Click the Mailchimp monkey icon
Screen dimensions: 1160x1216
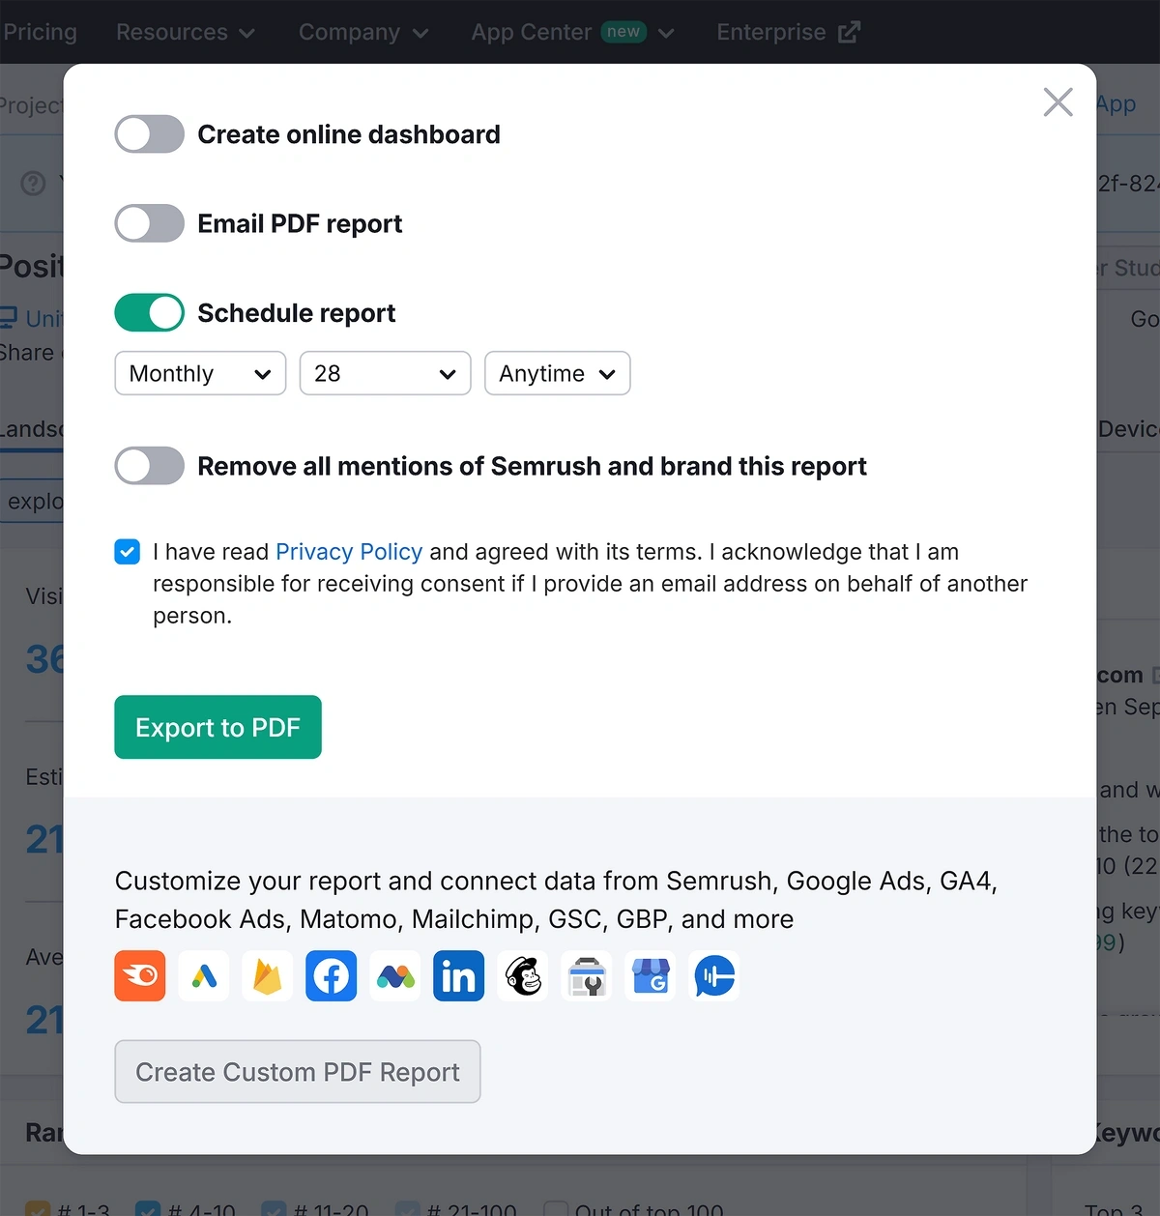(523, 975)
